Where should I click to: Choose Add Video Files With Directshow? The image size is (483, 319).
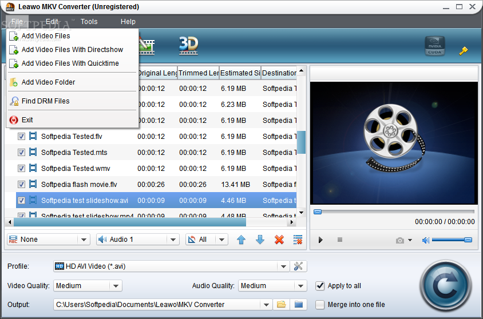(72, 50)
